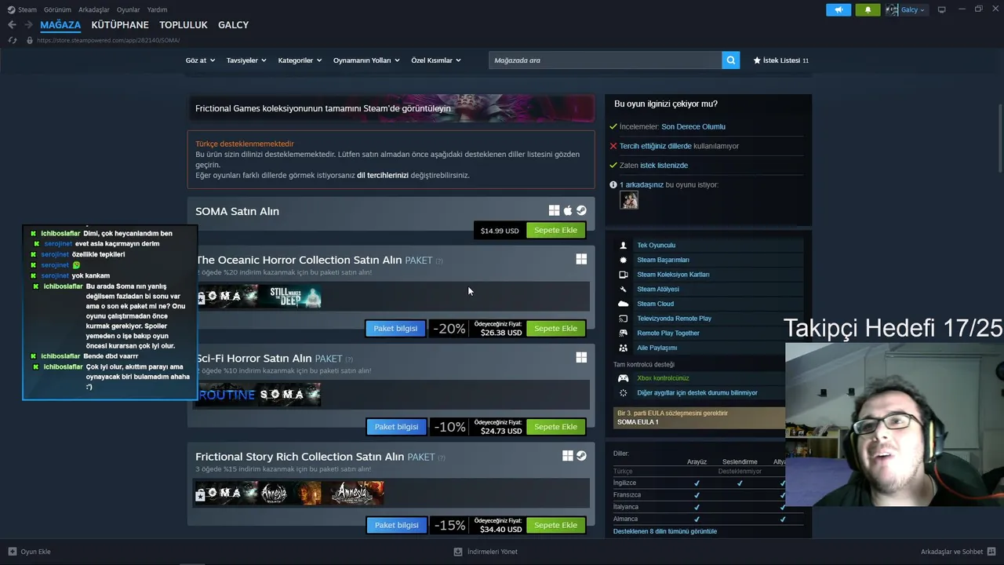Click the Still Wakes the Deep thumbnail
This screenshot has width=1004, height=565.
pyautogui.click(x=291, y=297)
